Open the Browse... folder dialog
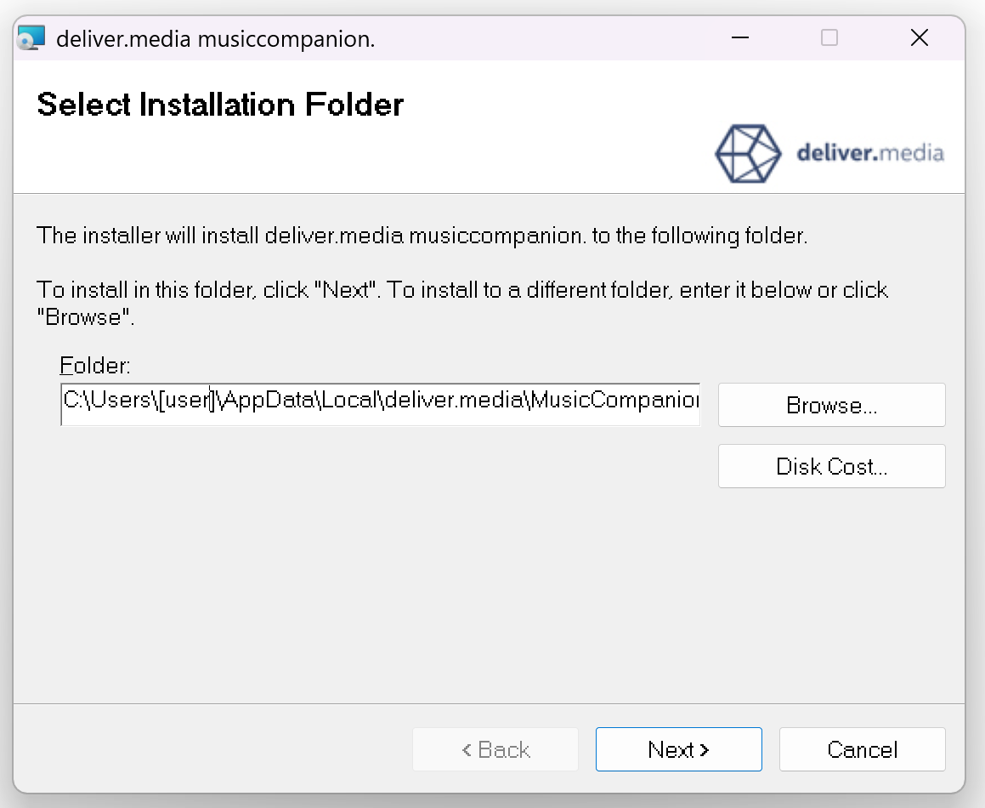This screenshot has width=985, height=808. pyautogui.click(x=832, y=405)
